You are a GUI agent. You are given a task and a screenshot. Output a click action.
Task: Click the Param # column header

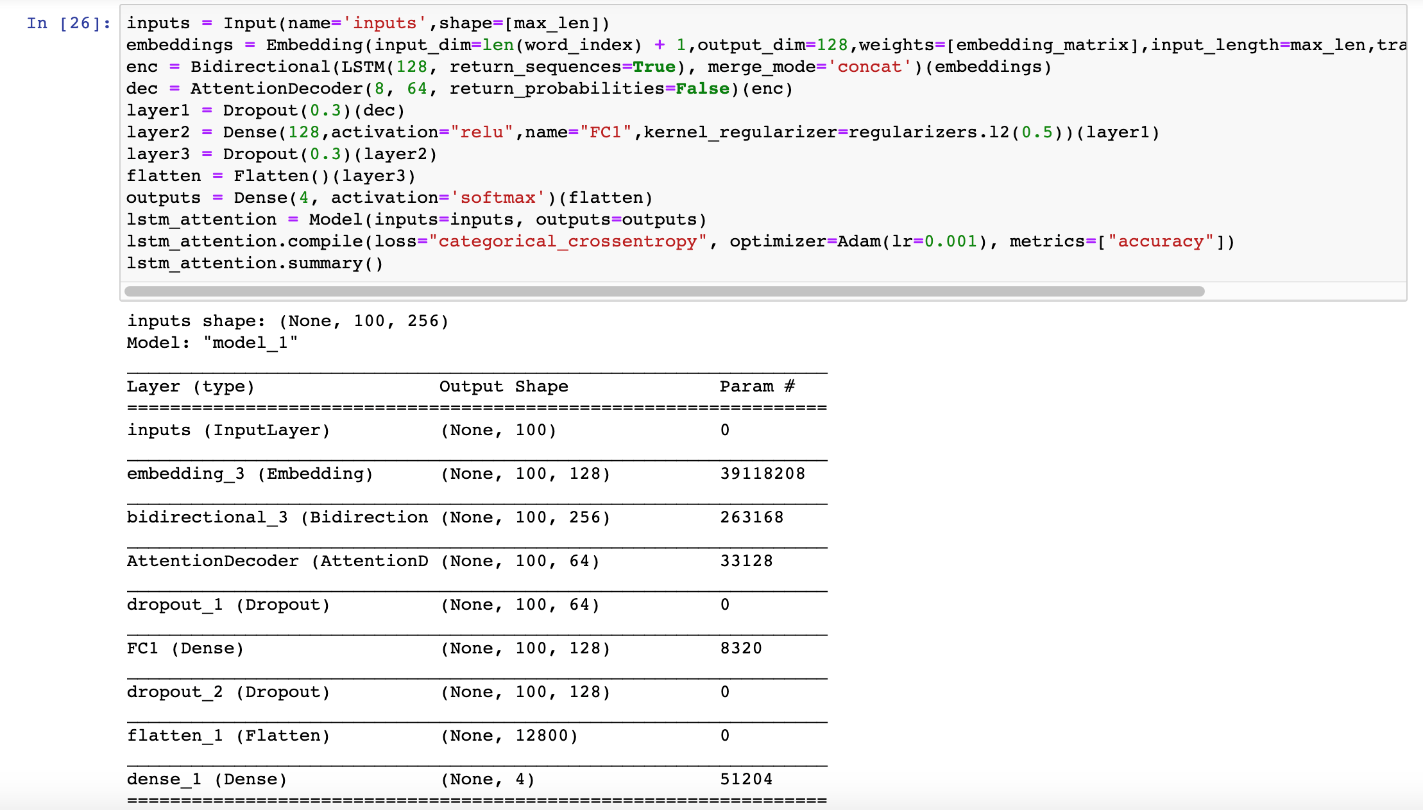coord(757,386)
